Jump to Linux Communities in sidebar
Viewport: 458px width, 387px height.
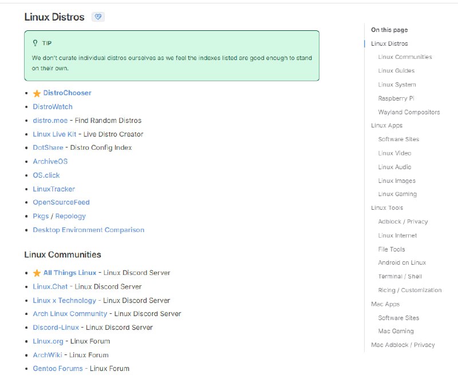[x=405, y=57]
